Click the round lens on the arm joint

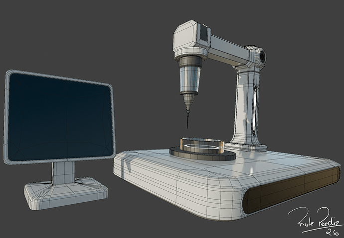(263, 57)
